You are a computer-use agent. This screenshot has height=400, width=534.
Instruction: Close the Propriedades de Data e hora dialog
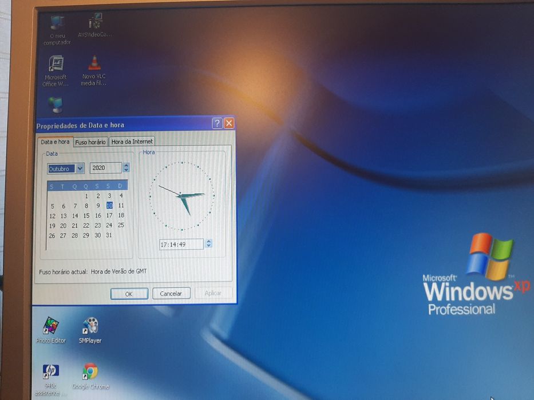click(229, 123)
